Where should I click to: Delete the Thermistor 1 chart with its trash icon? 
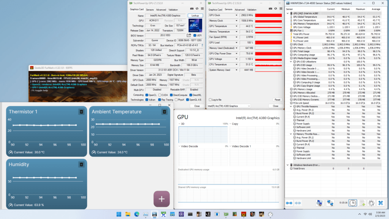tap(81, 112)
